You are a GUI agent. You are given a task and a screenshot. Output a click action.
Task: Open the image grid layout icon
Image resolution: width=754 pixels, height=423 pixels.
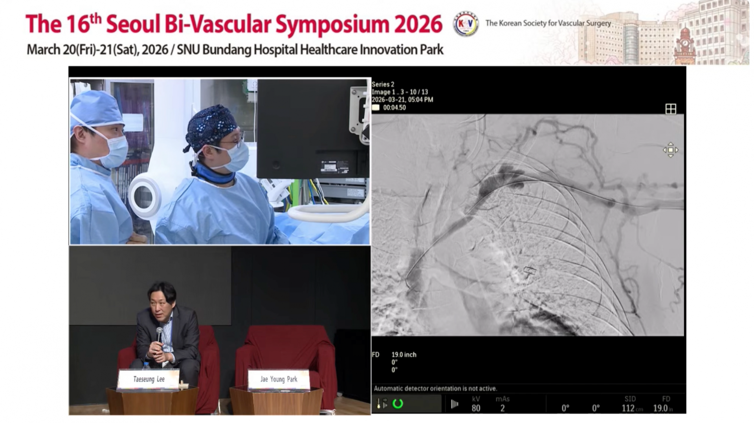670,109
